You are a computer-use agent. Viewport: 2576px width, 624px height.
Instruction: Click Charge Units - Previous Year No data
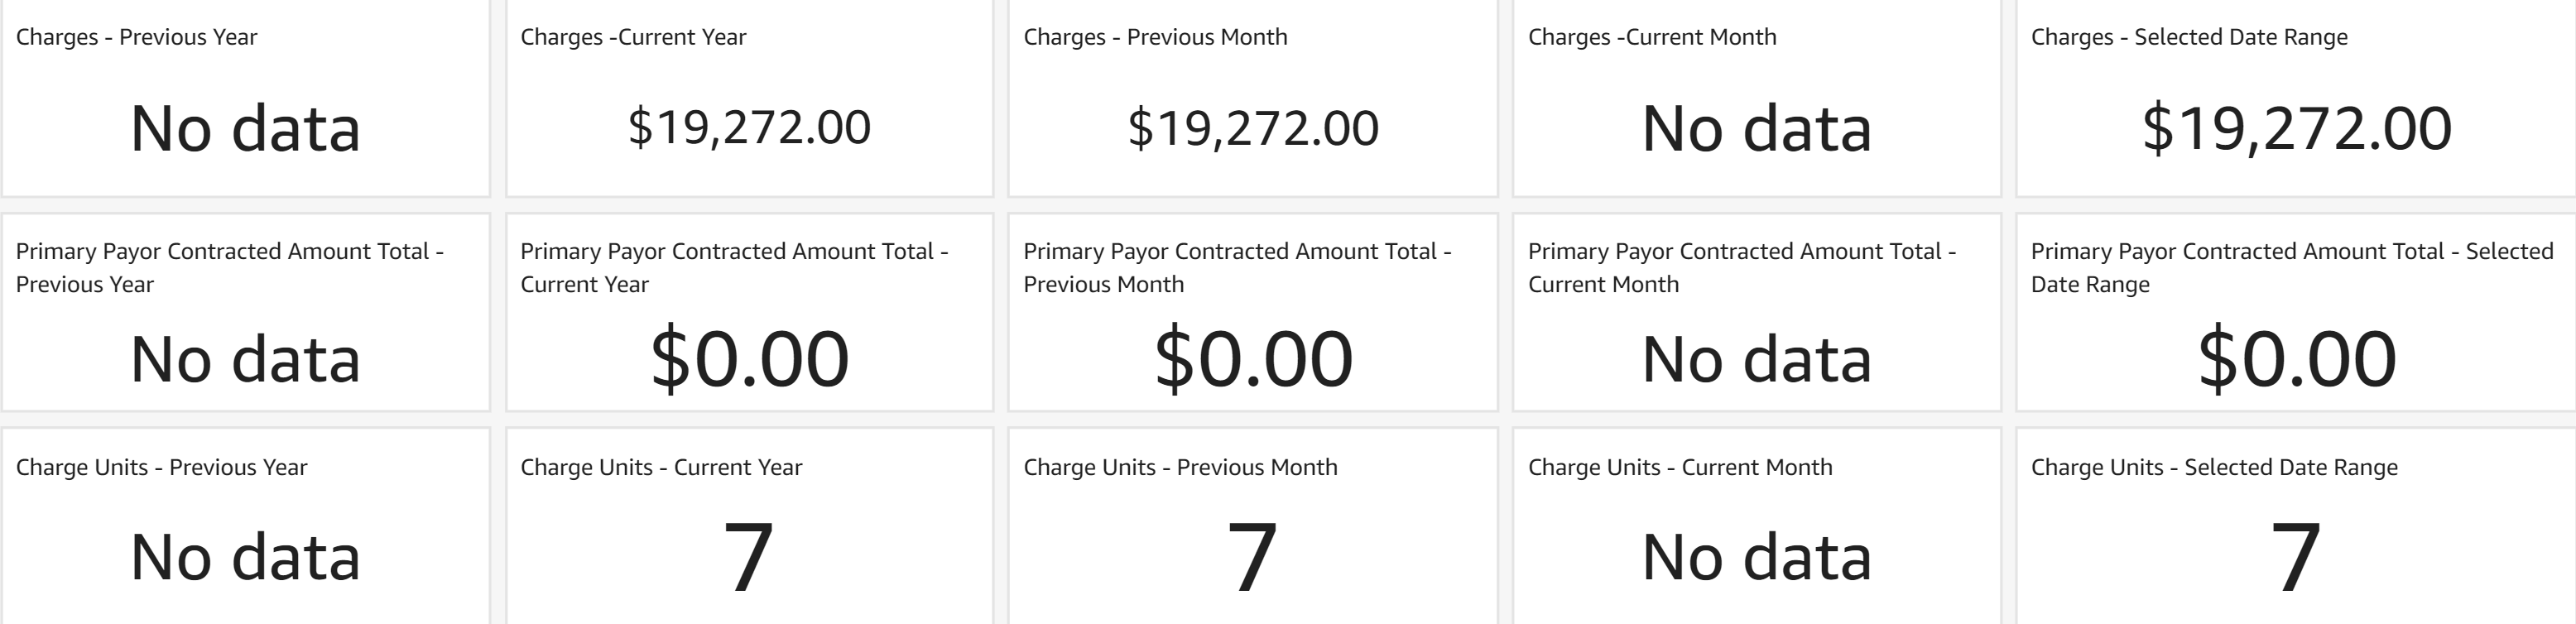tap(245, 557)
